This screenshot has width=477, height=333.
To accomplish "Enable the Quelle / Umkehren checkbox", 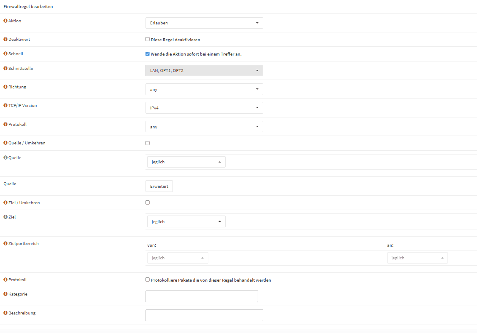I will (x=148, y=143).
